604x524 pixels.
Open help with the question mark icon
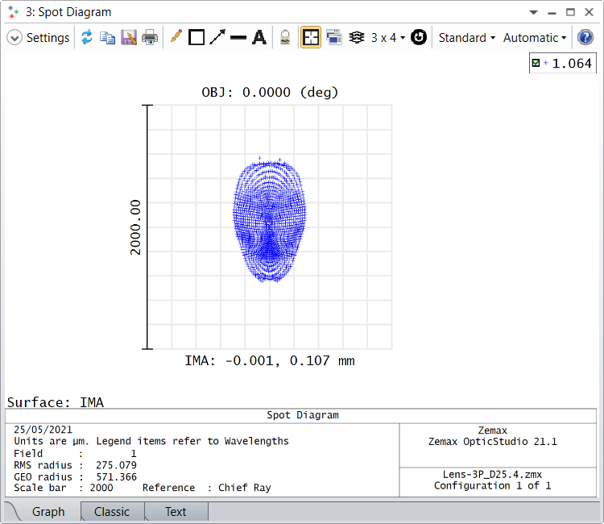coord(585,37)
